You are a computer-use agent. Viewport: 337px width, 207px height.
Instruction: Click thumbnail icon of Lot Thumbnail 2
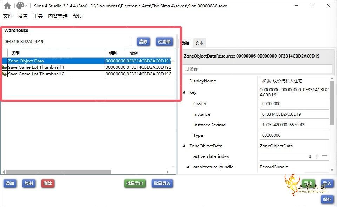[x=5, y=74]
